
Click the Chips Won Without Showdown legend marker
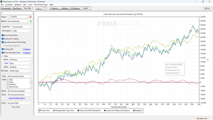coord(105,111)
